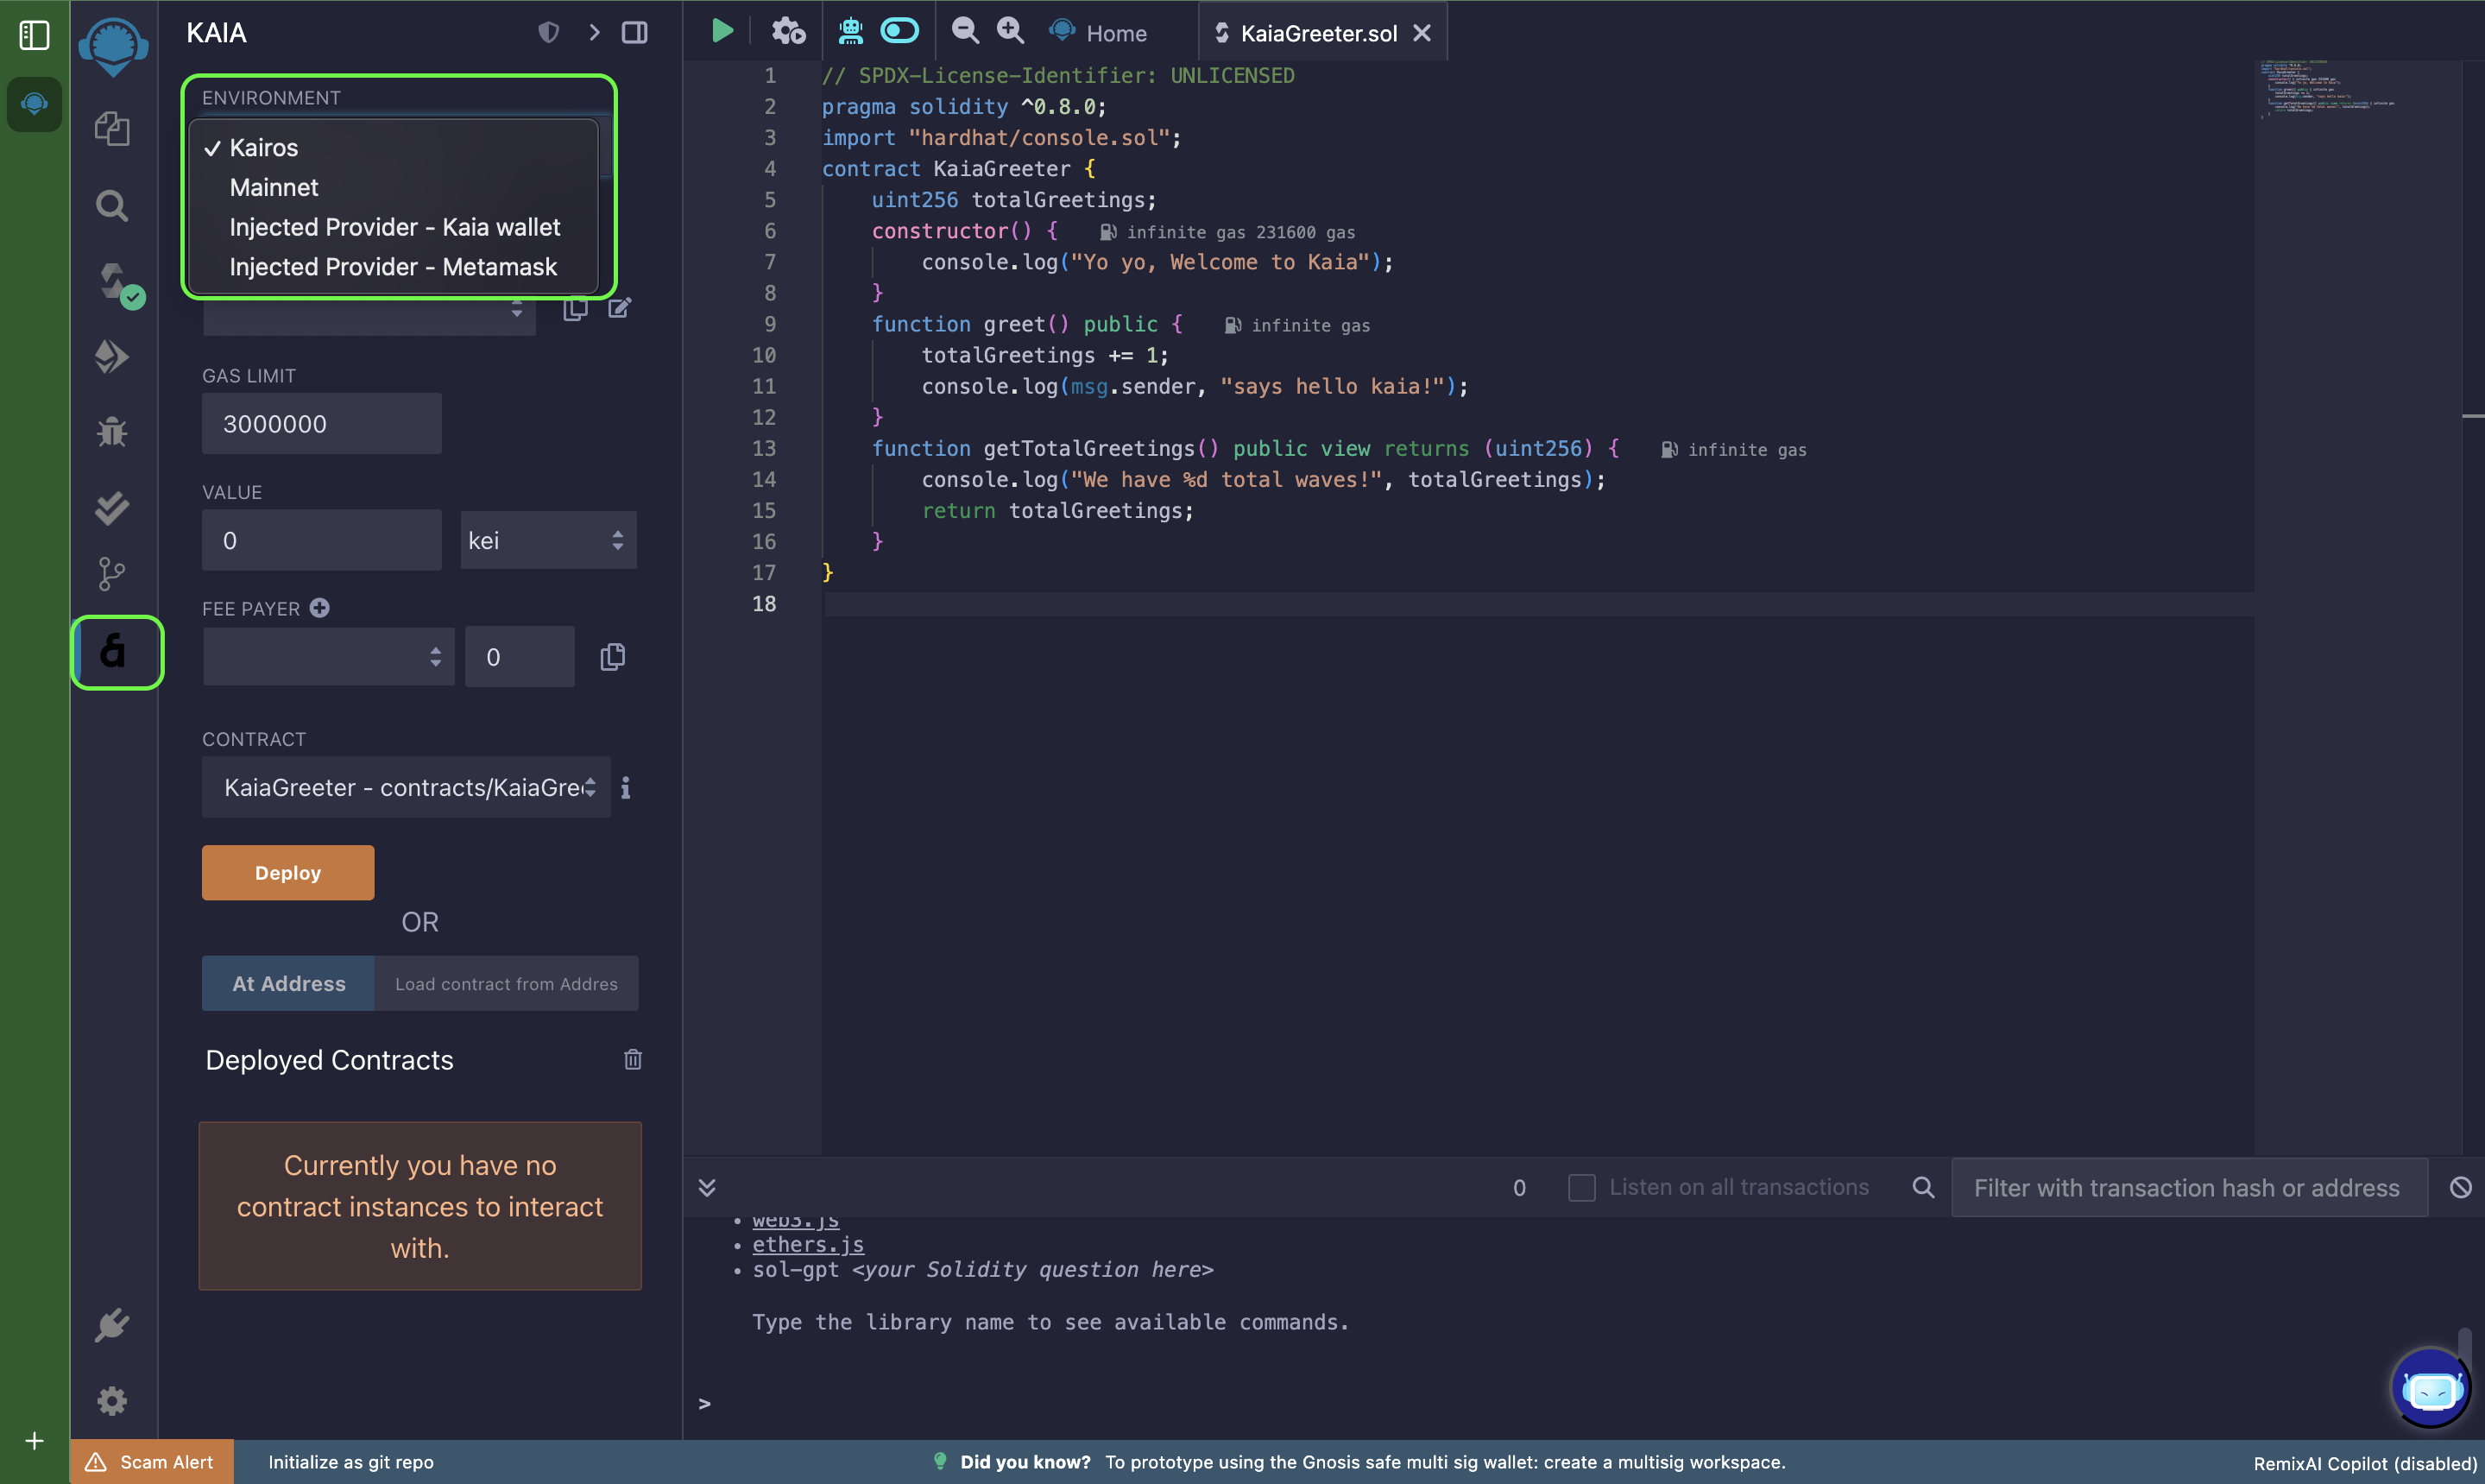Clear the terminal console icon
Image resolution: width=2485 pixels, height=1484 pixels.
(x=2460, y=1187)
